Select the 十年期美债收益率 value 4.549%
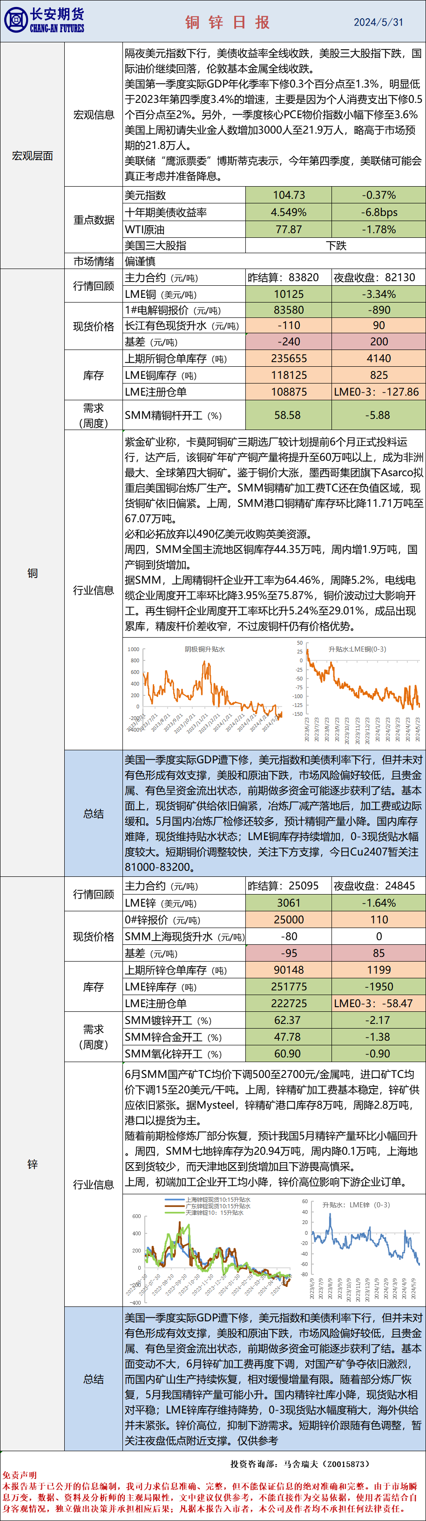 click(288, 212)
